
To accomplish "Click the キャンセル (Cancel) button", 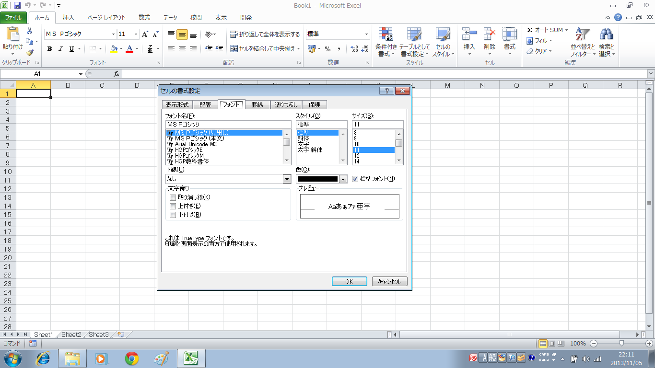I will click(x=389, y=282).
